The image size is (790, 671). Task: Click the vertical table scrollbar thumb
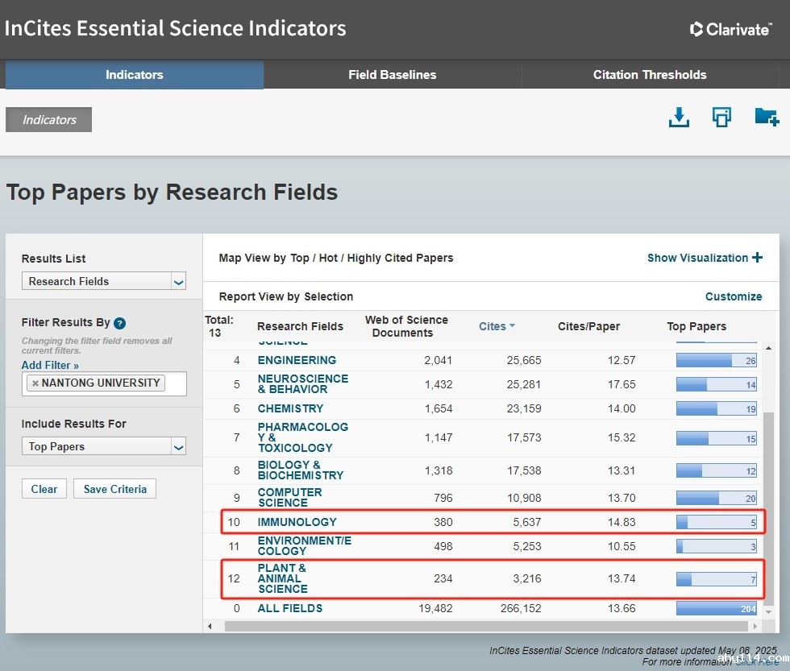point(768,507)
